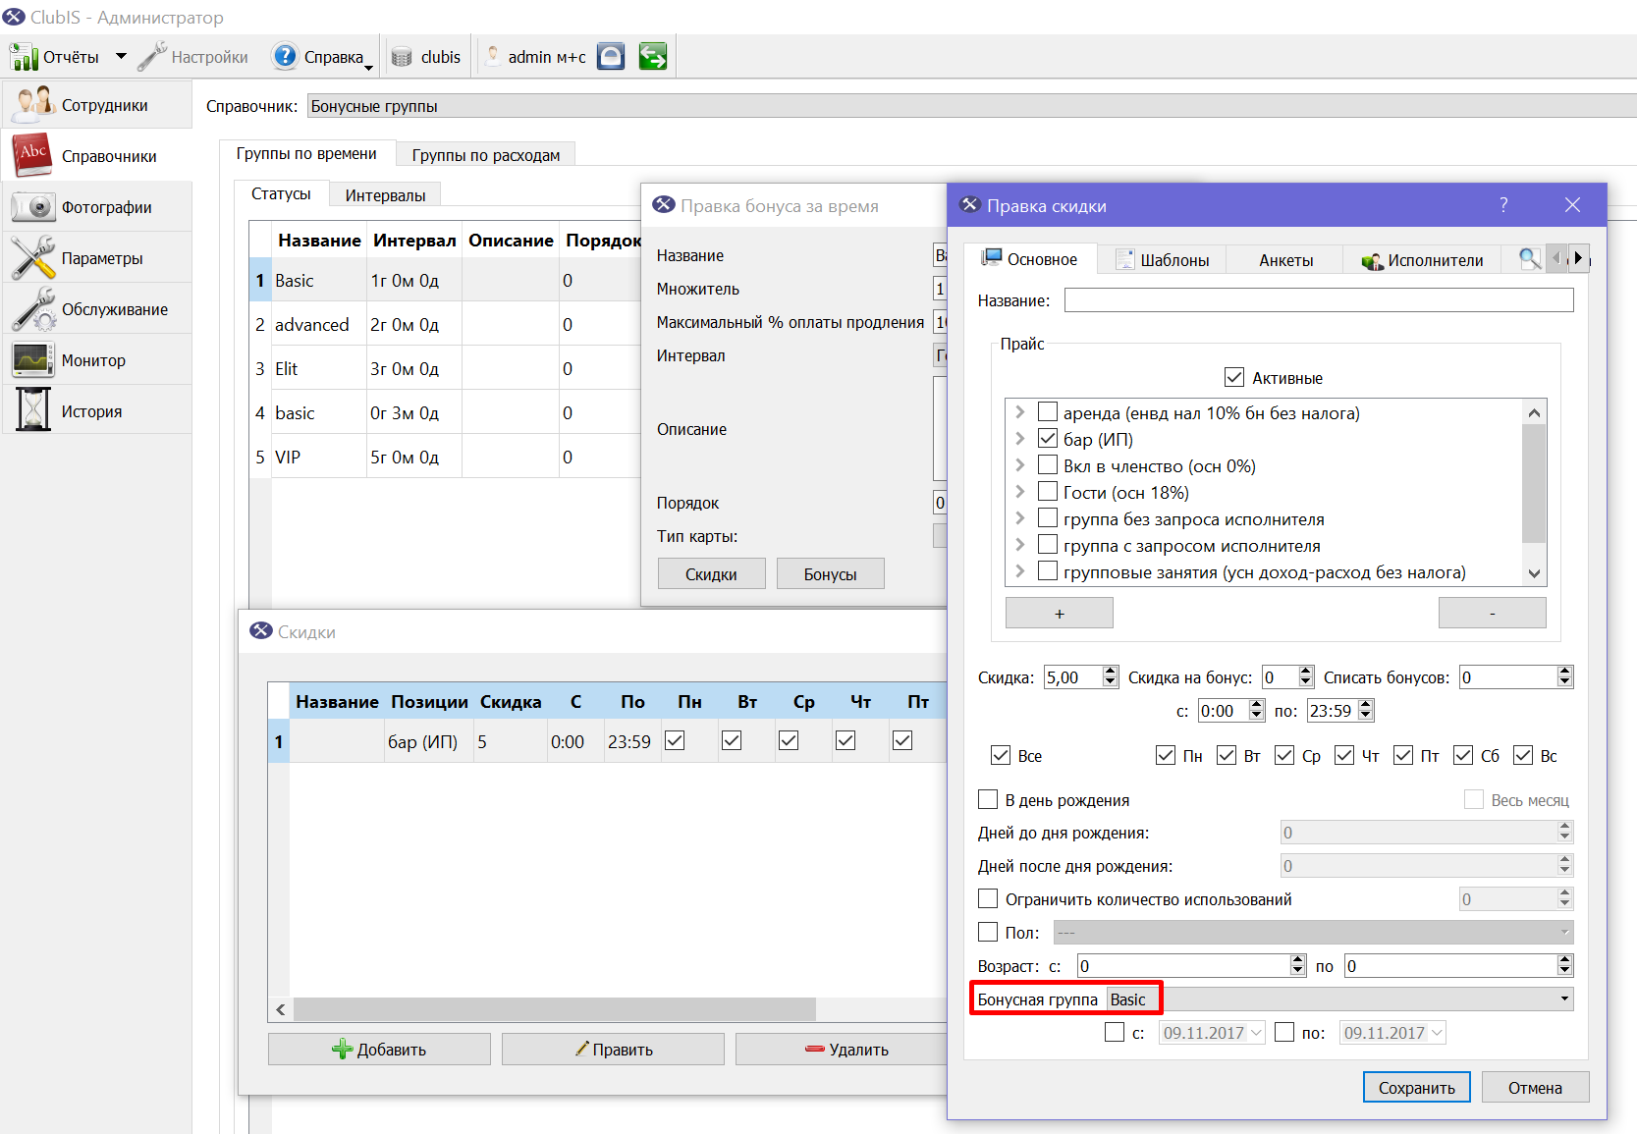Click the lock icon next to admin

(x=611, y=57)
